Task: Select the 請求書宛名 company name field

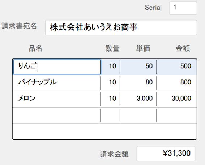Action: tap(121, 27)
